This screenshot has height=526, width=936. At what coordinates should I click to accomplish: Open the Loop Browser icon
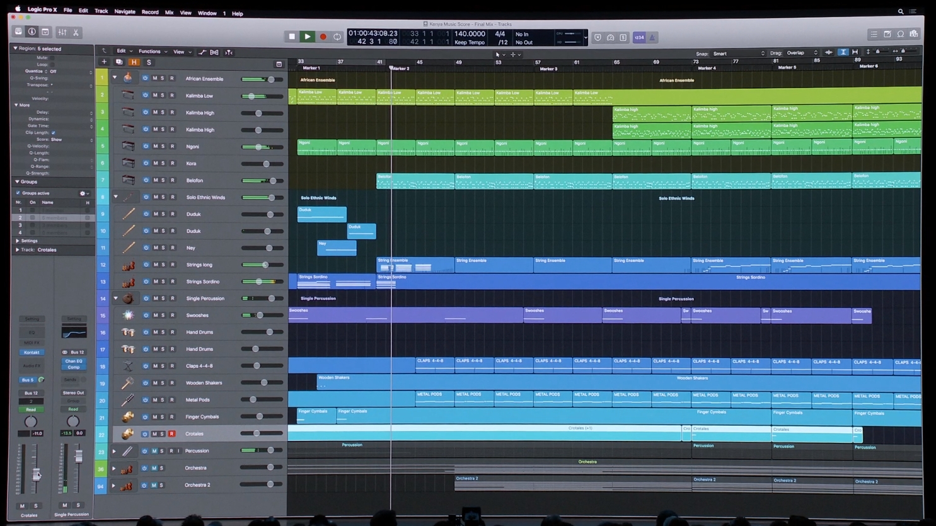(x=901, y=34)
